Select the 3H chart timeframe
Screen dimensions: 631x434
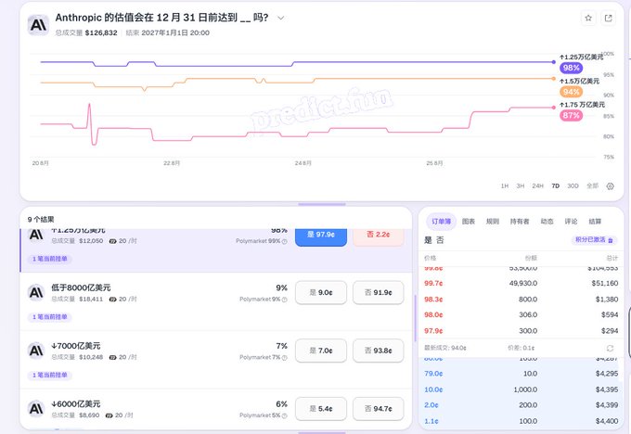pyautogui.click(x=521, y=185)
